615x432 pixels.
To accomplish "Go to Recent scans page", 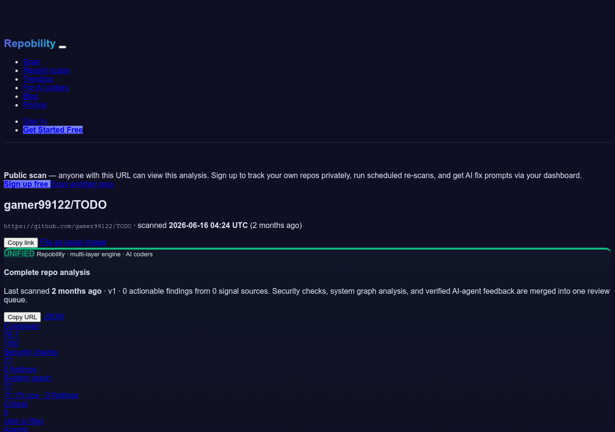I will (x=46, y=70).
